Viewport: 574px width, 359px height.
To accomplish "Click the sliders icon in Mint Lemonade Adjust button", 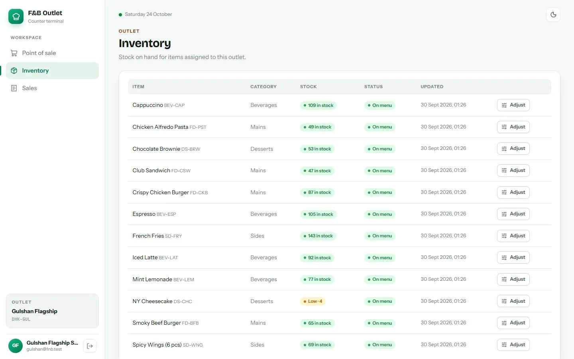I will (x=504, y=280).
